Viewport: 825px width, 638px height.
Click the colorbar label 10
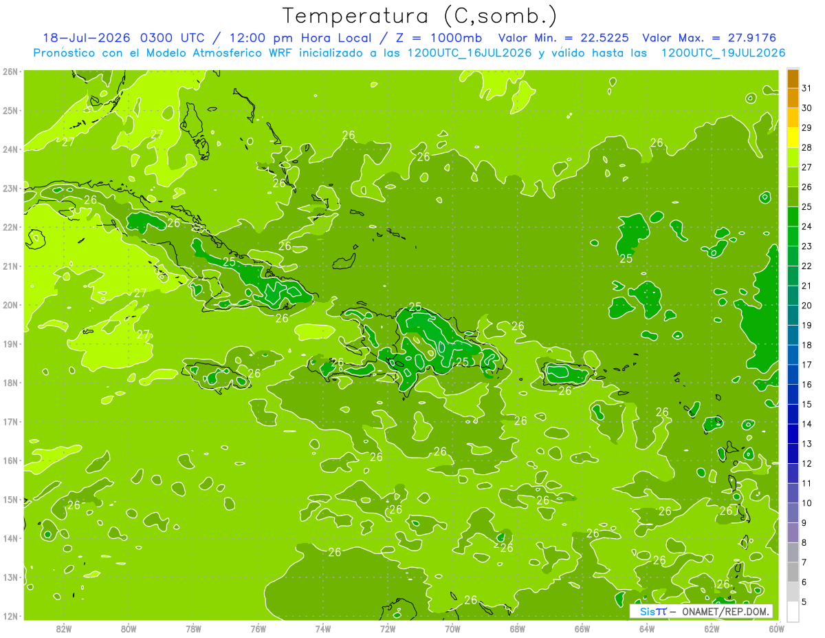coord(807,502)
